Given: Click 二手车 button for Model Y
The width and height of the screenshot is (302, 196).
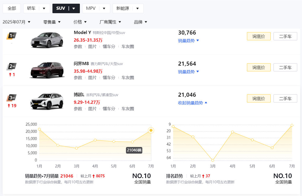Looking at the screenshot, I should click(x=285, y=36).
